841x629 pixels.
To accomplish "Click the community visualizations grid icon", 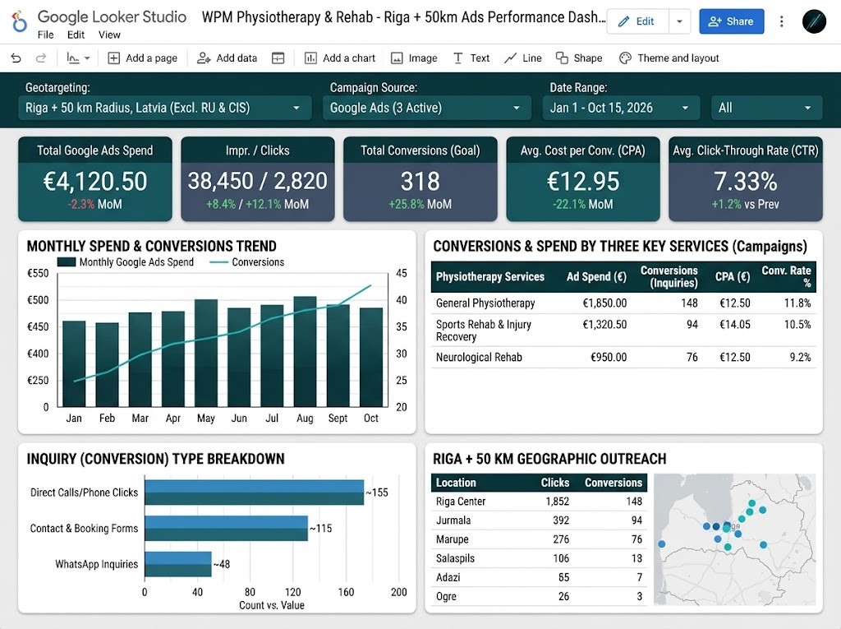I will (278, 58).
